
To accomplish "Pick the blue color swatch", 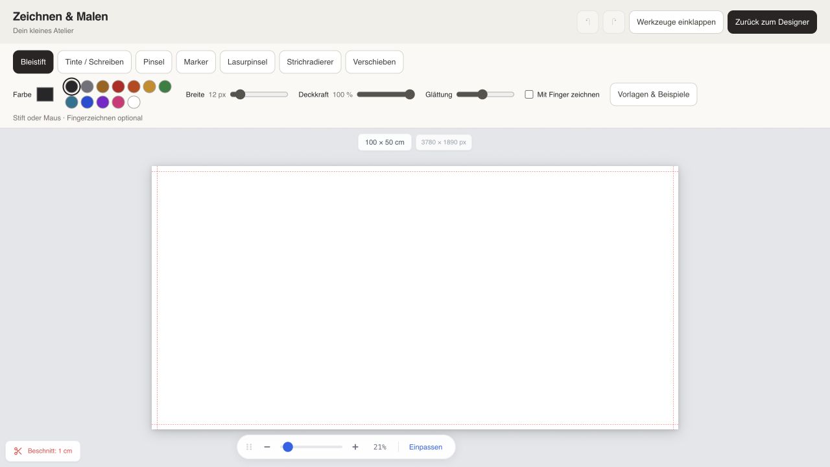I will click(87, 102).
